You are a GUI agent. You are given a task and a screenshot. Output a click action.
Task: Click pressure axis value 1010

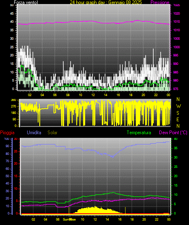tap(176, 30)
